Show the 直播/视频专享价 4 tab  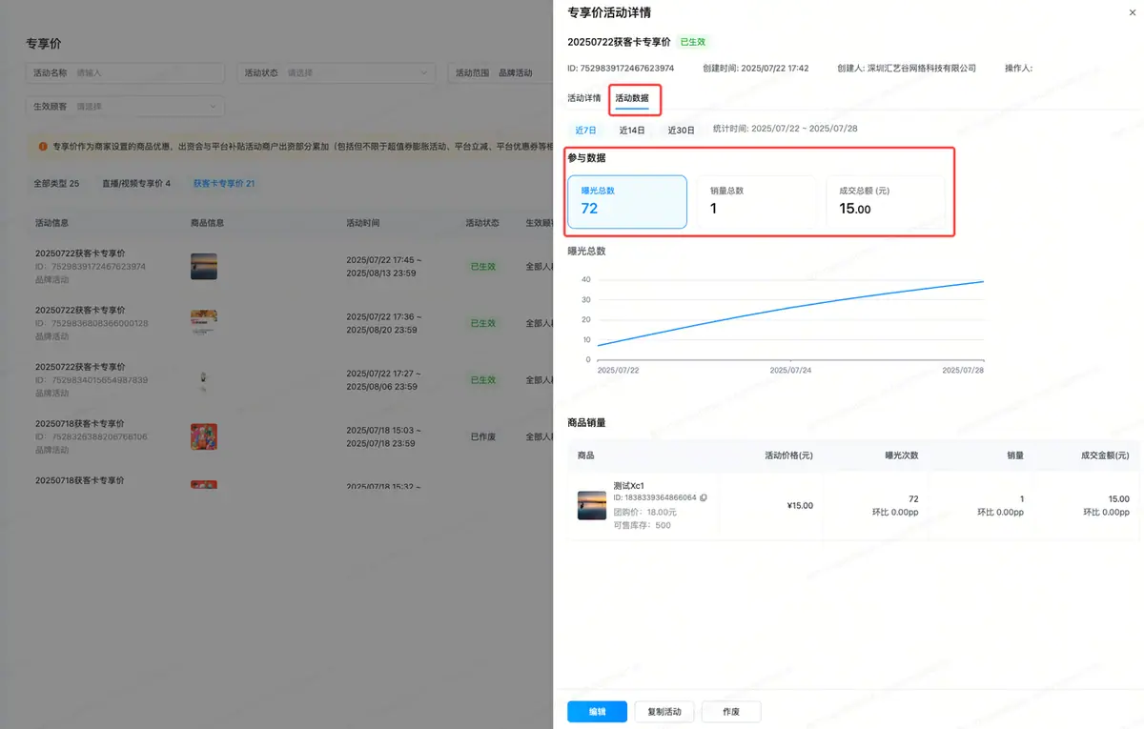click(136, 183)
